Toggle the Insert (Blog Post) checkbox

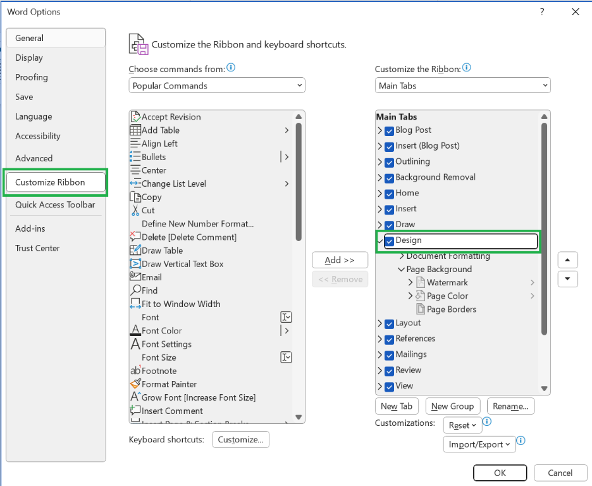tap(389, 147)
